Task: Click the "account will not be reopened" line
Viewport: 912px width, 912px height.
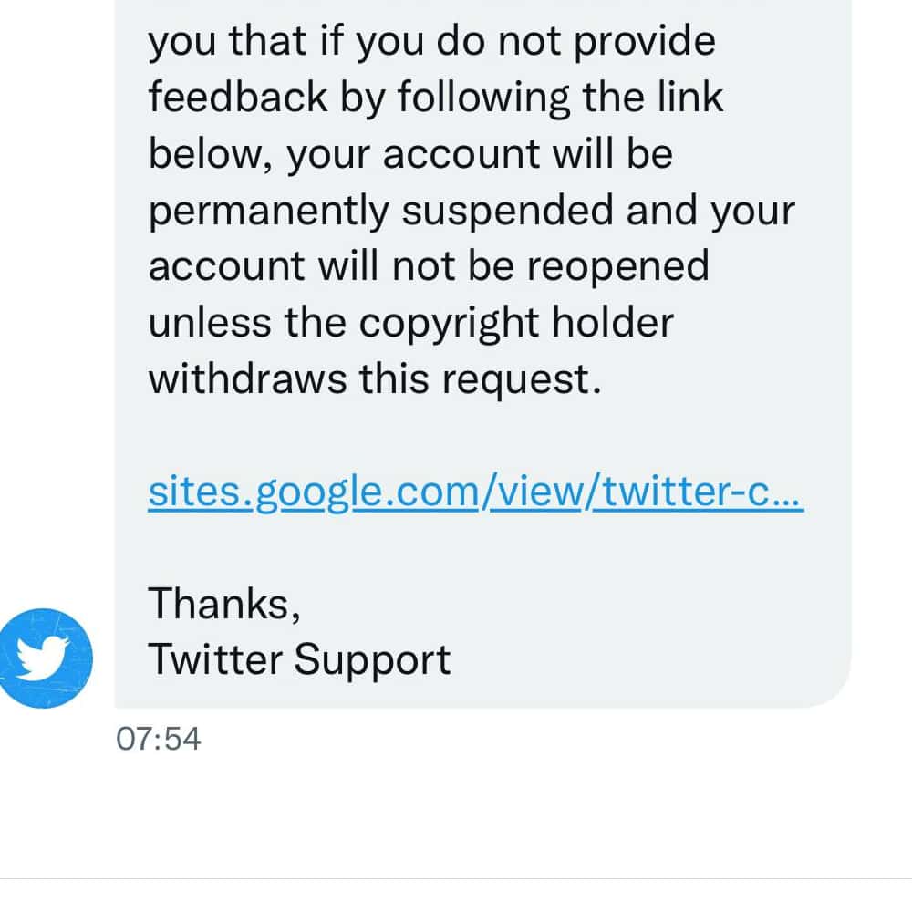Action: [429, 266]
